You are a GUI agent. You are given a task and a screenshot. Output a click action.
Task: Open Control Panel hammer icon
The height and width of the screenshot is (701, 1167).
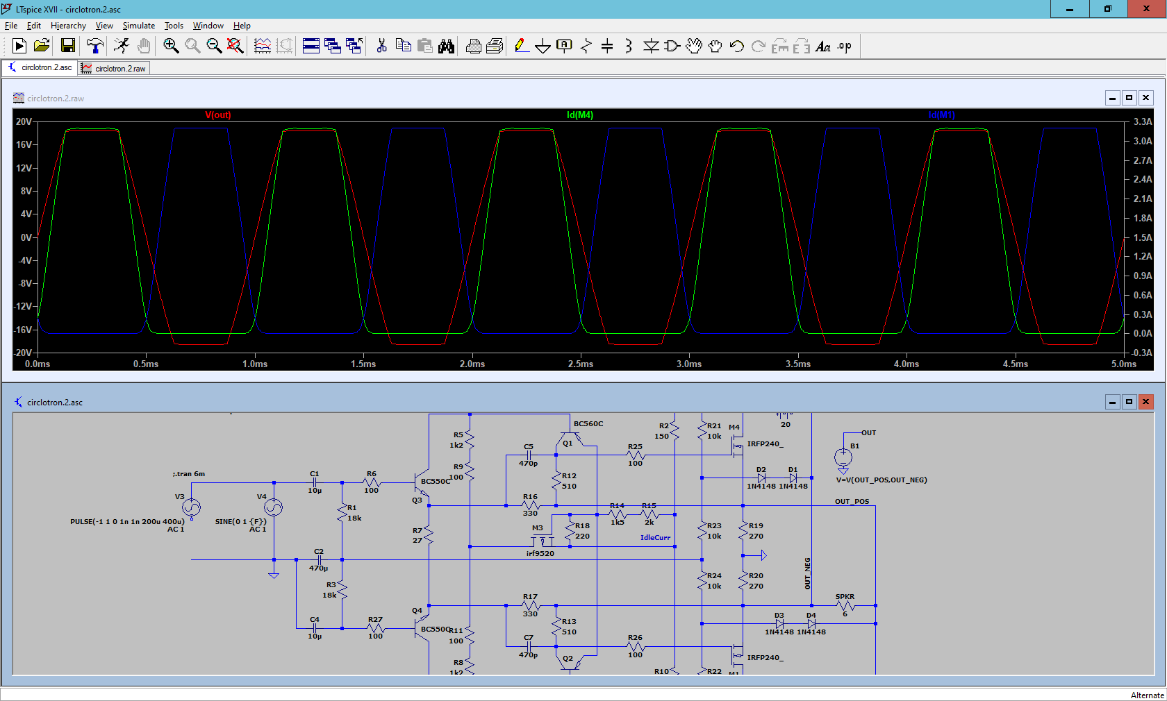tap(95, 46)
